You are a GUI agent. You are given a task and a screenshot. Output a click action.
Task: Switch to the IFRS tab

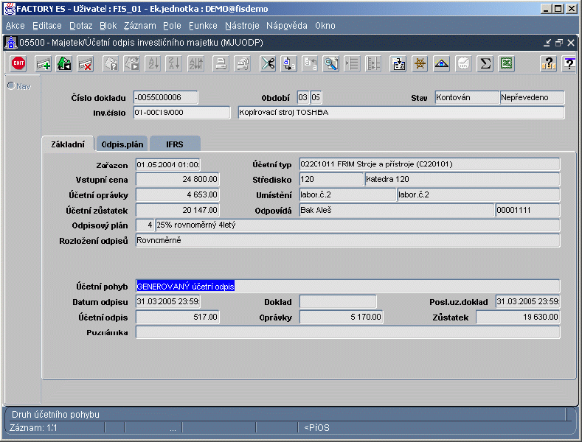[175, 144]
